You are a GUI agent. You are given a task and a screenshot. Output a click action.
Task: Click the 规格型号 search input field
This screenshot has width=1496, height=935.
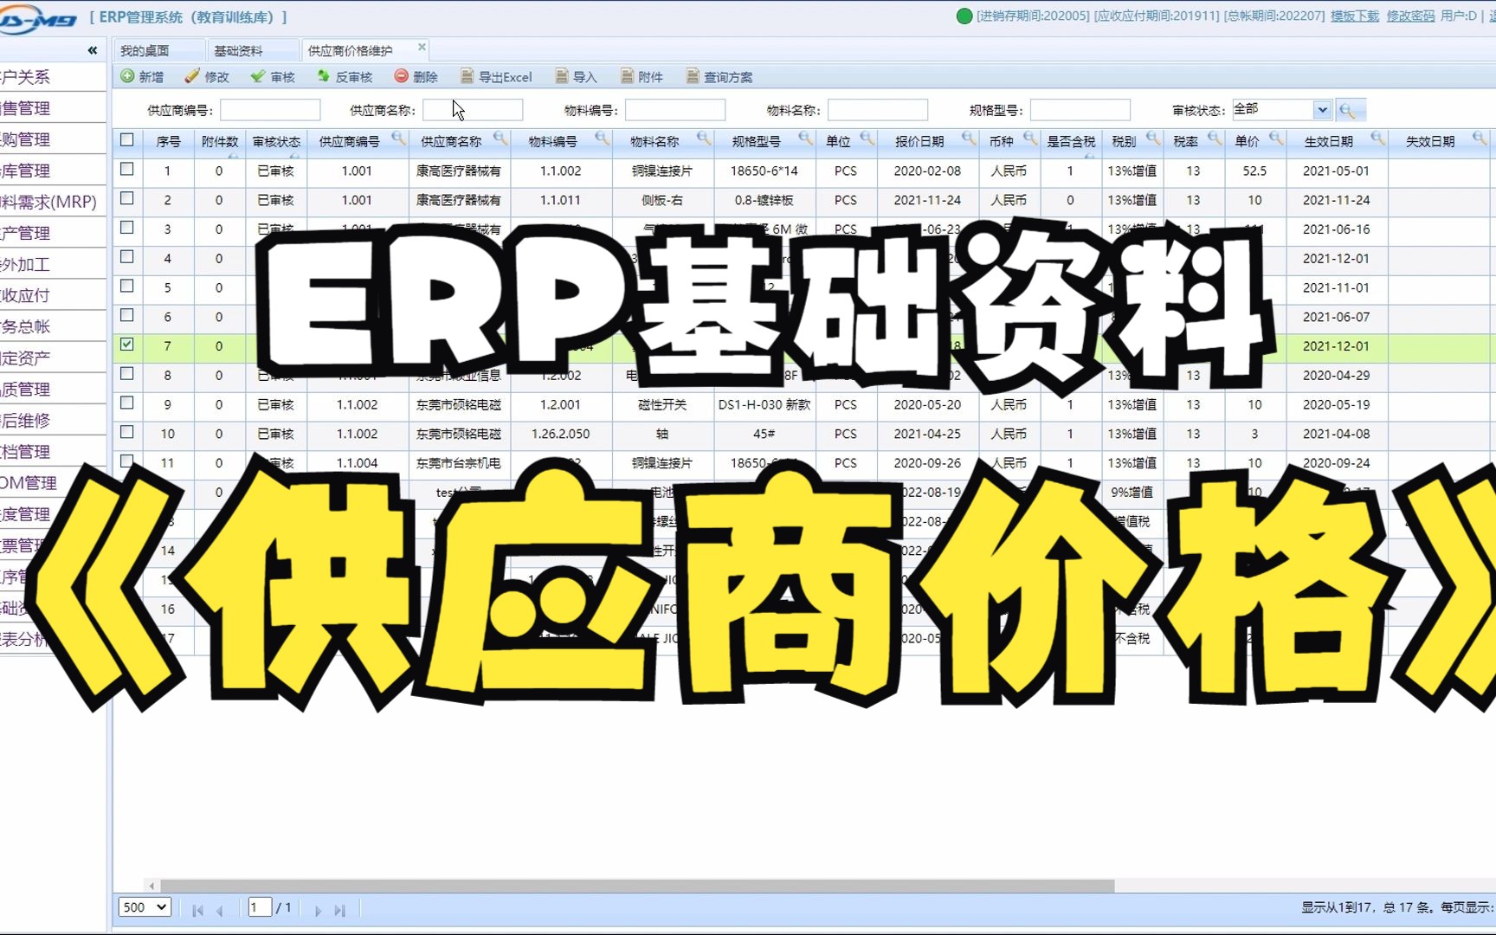coord(1080,110)
